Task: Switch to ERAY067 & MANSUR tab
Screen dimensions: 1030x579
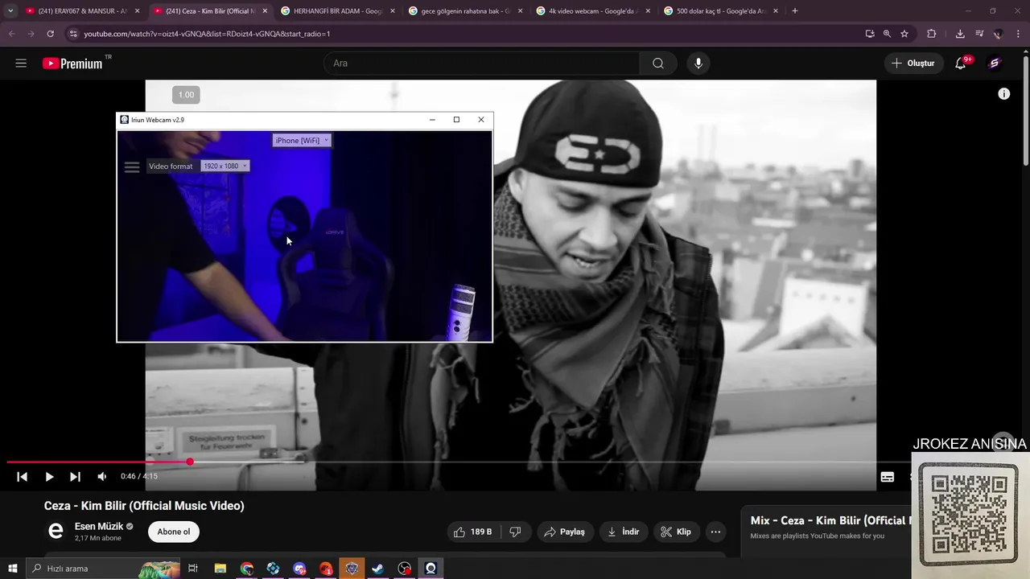Action: pyautogui.click(x=83, y=11)
